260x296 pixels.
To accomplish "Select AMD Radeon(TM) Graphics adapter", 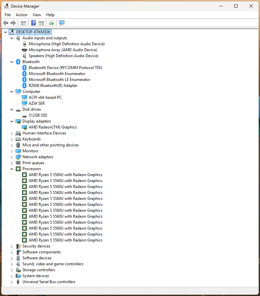I will point(53,127).
